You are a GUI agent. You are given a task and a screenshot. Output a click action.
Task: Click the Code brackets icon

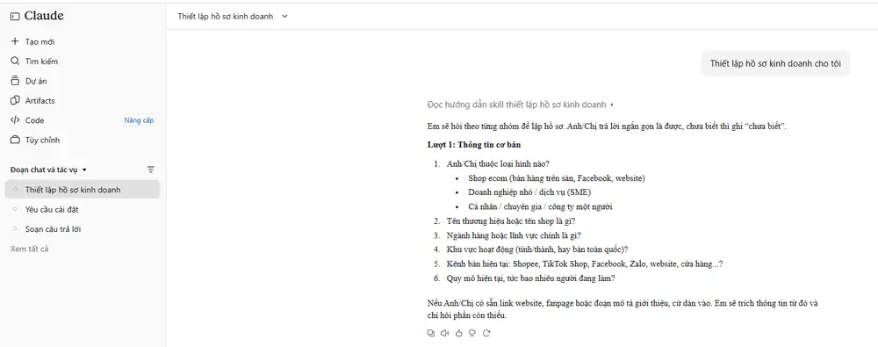tap(15, 120)
